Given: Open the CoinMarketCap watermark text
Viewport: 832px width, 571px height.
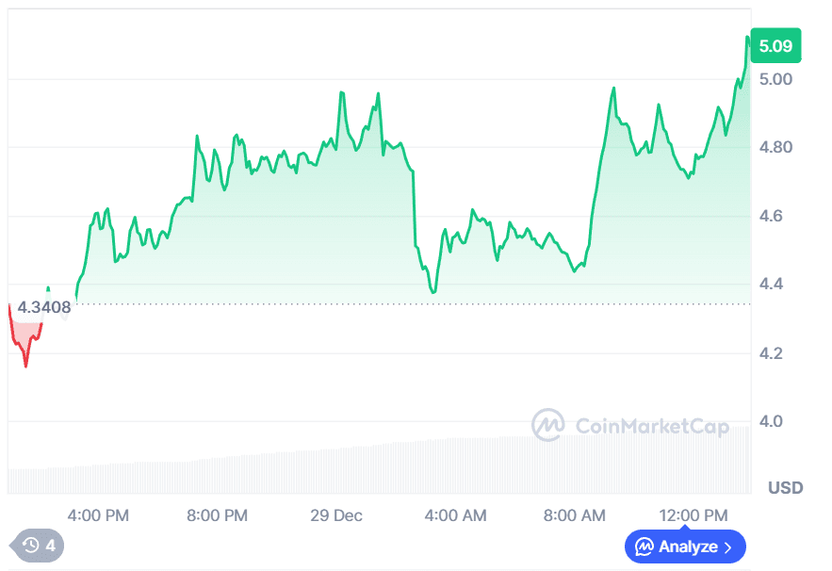Looking at the screenshot, I should 652,427.
